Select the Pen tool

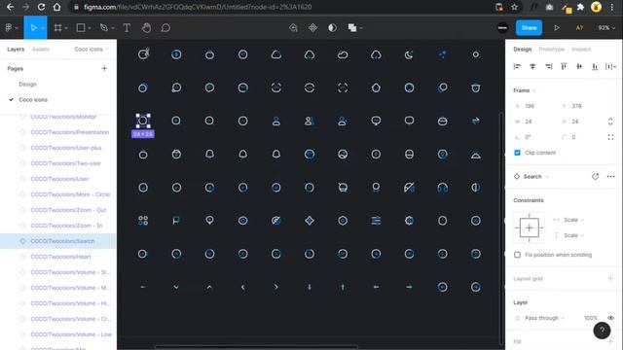(104, 28)
